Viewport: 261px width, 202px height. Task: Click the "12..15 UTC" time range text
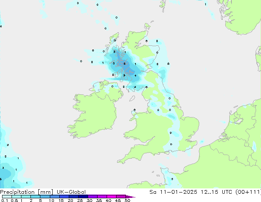tap(217, 192)
